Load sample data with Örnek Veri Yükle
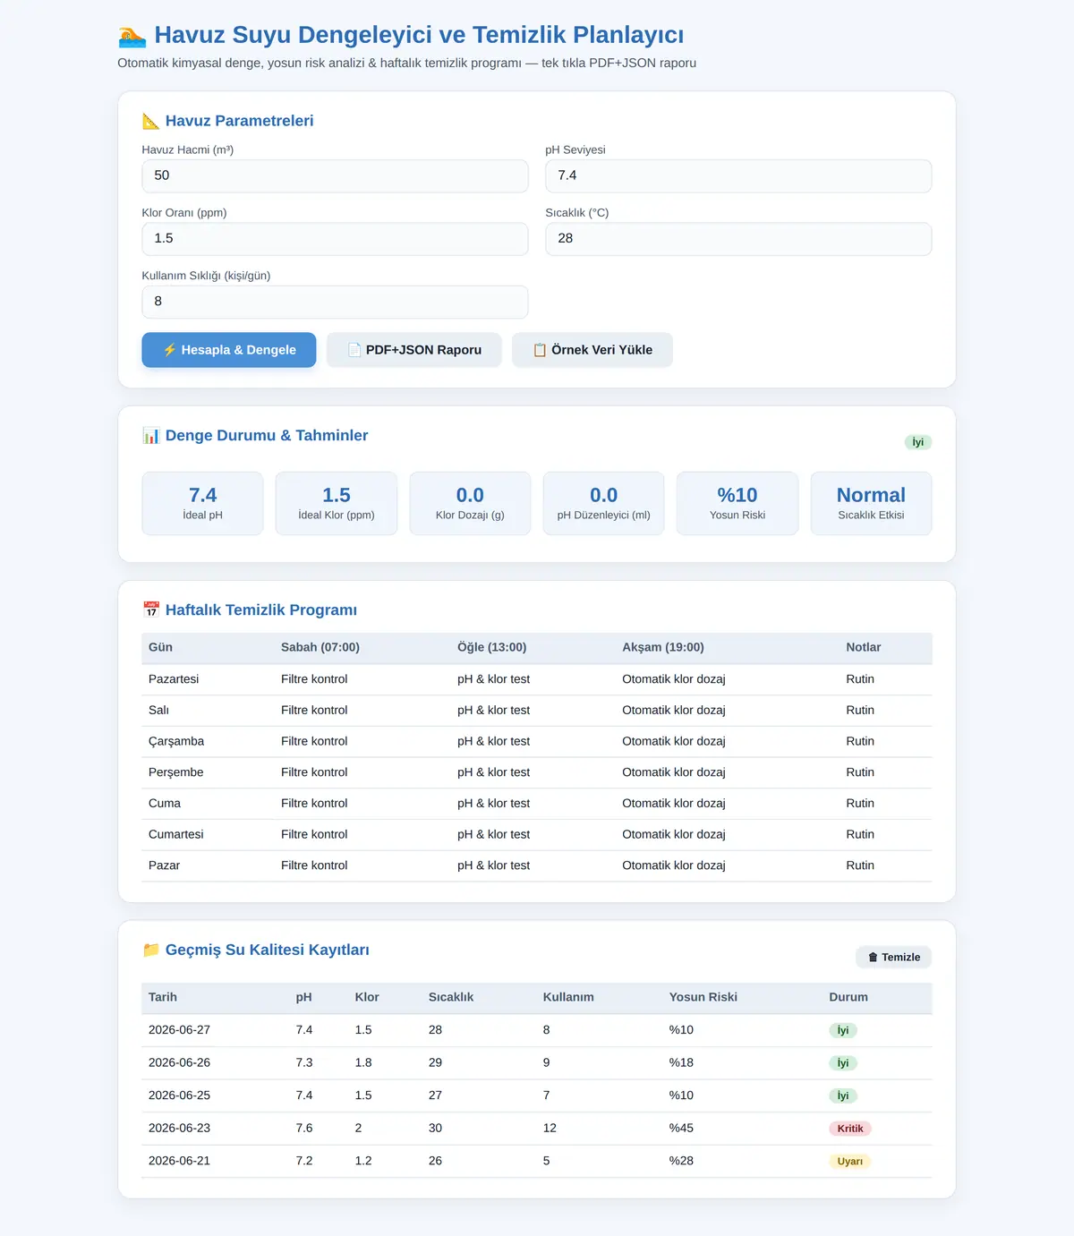The width and height of the screenshot is (1074, 1236). [x=592, y=350]
